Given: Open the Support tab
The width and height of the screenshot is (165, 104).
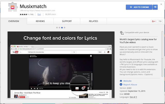Looking at the screenshot, I should 67,21.
